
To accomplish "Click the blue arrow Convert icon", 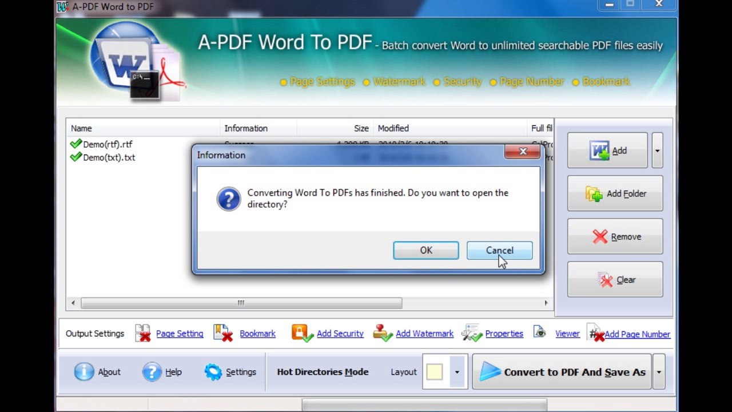I will point(490,372).
